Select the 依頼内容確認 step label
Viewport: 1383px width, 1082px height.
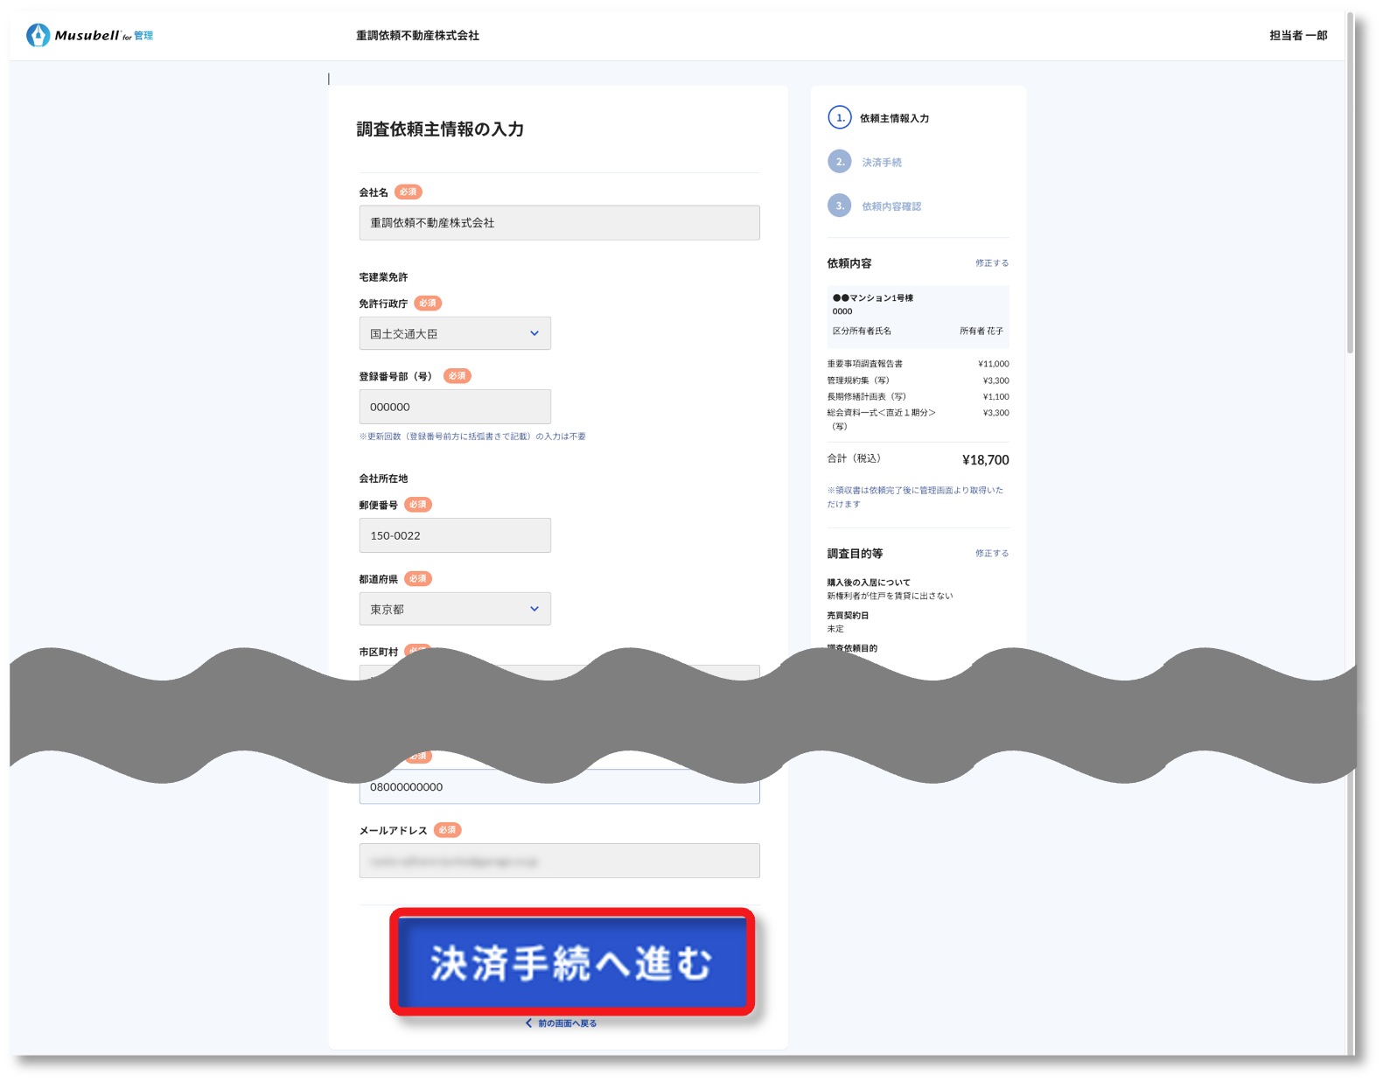click(891, 206)
